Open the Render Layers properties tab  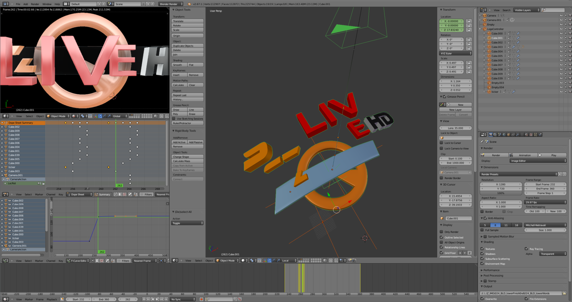tap(495, 135)
